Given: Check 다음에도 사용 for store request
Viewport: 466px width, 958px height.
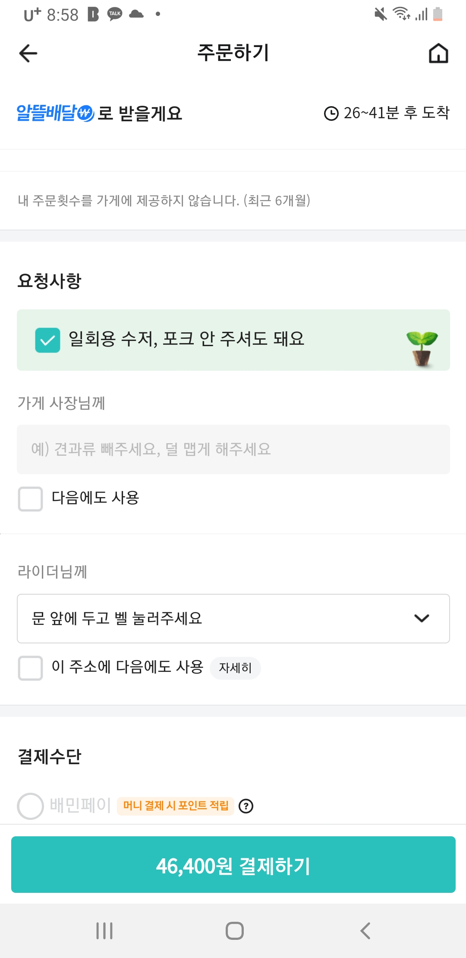Looking at the screenshot, I should [x=31, y=499].
